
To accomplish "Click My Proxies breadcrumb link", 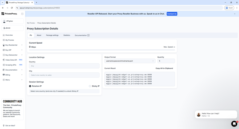I will [x=31, y=23].
